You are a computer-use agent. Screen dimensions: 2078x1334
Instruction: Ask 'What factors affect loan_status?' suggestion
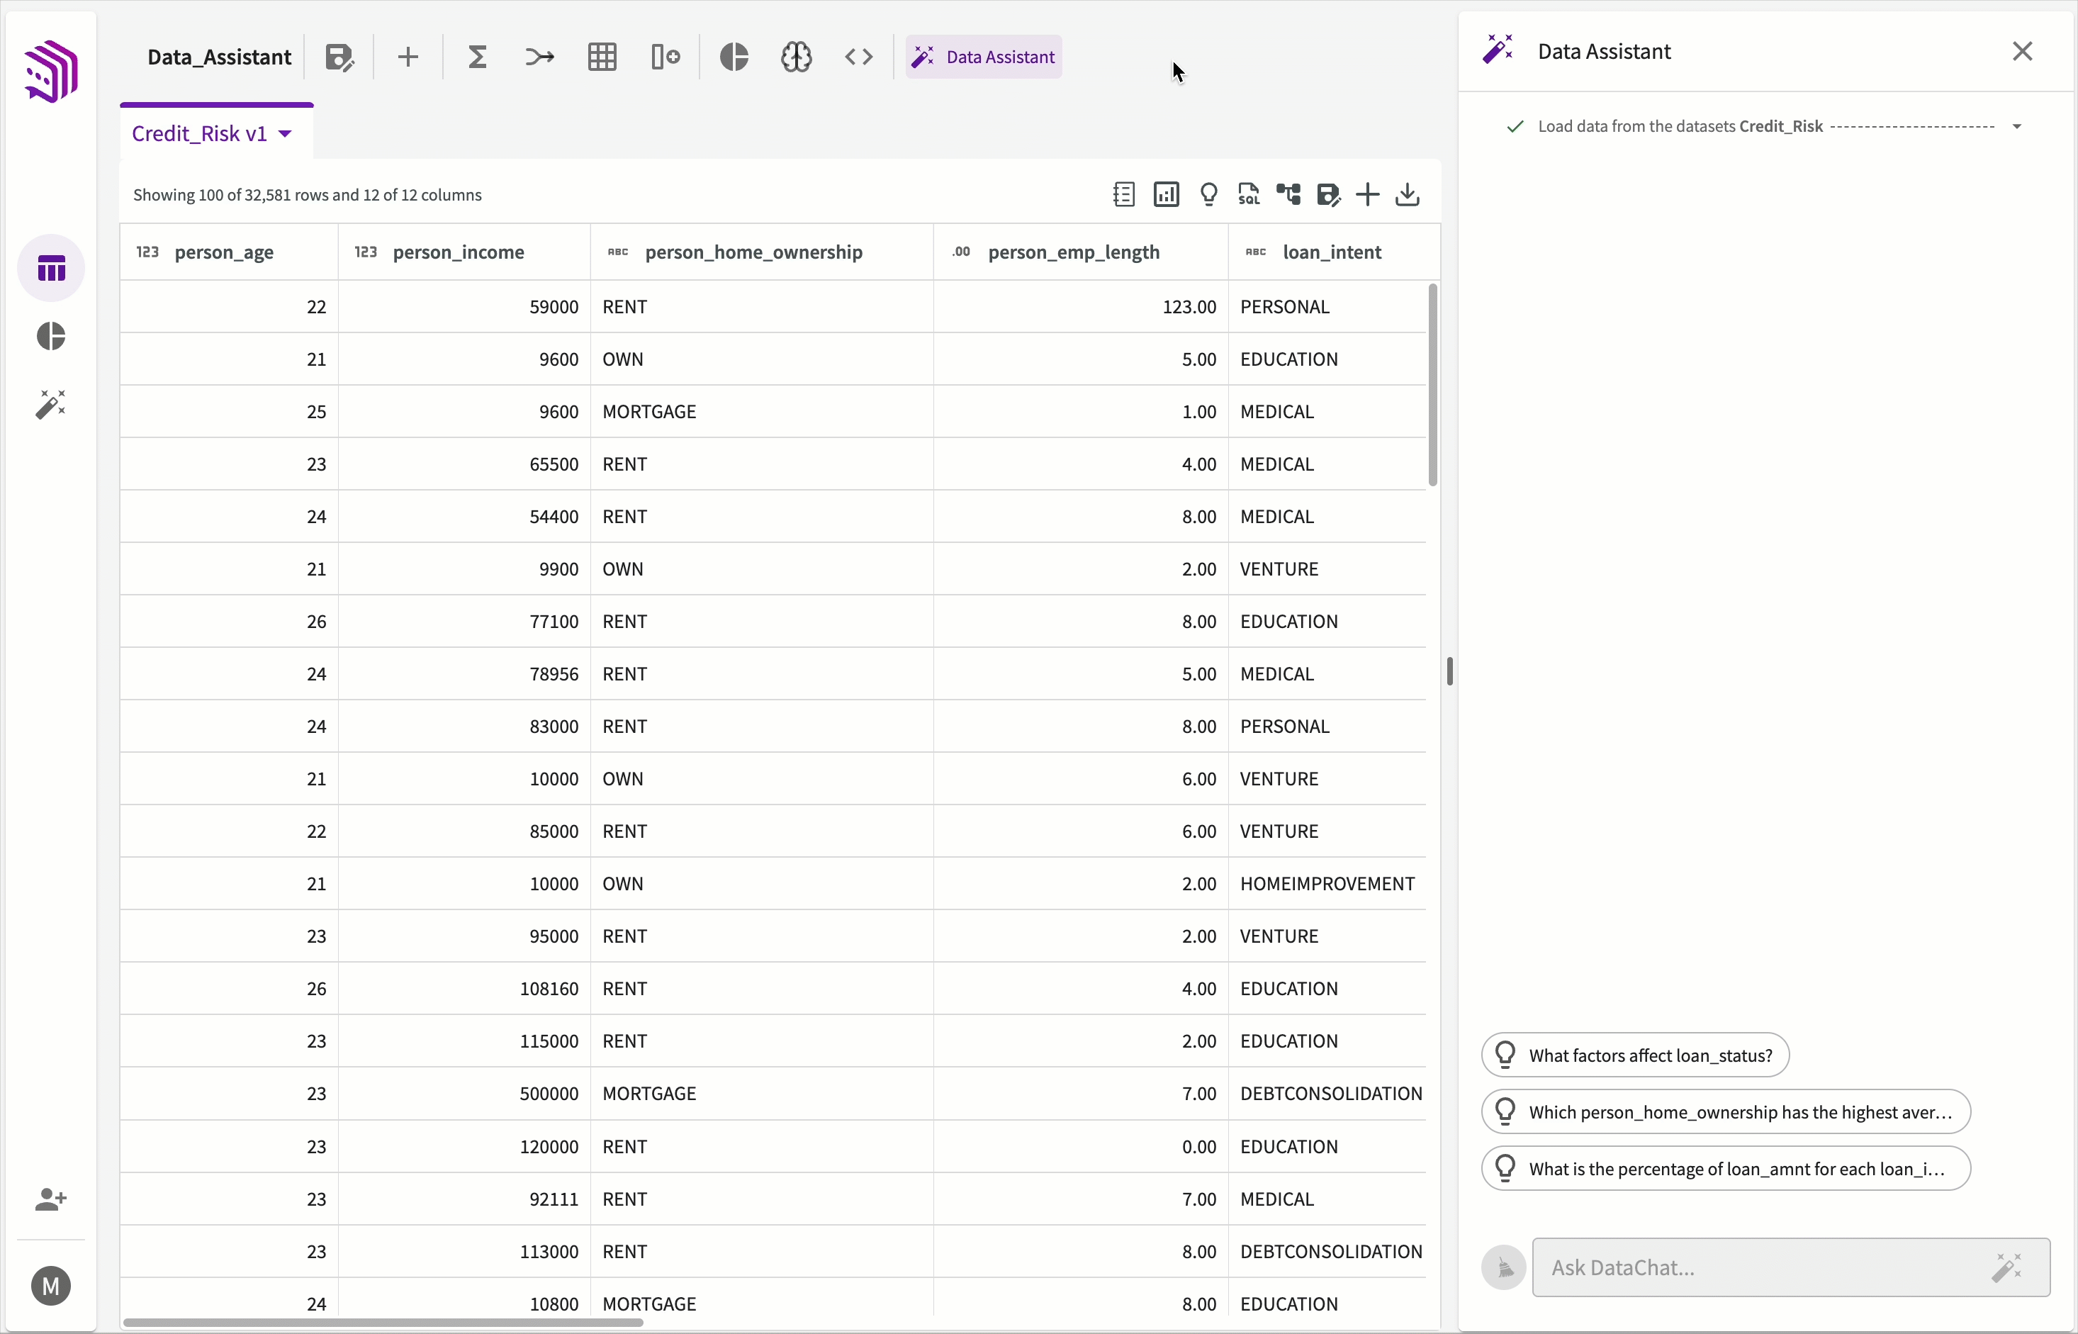[1635, 1055]
